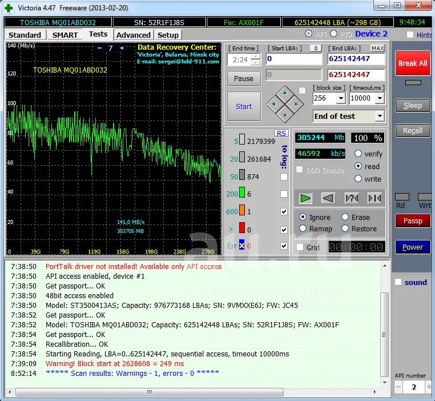The width and height of the screenshot is (435, 401).
Task: Click the log vertical scrollbar down arrow
Action: click(x=385, y=382)
